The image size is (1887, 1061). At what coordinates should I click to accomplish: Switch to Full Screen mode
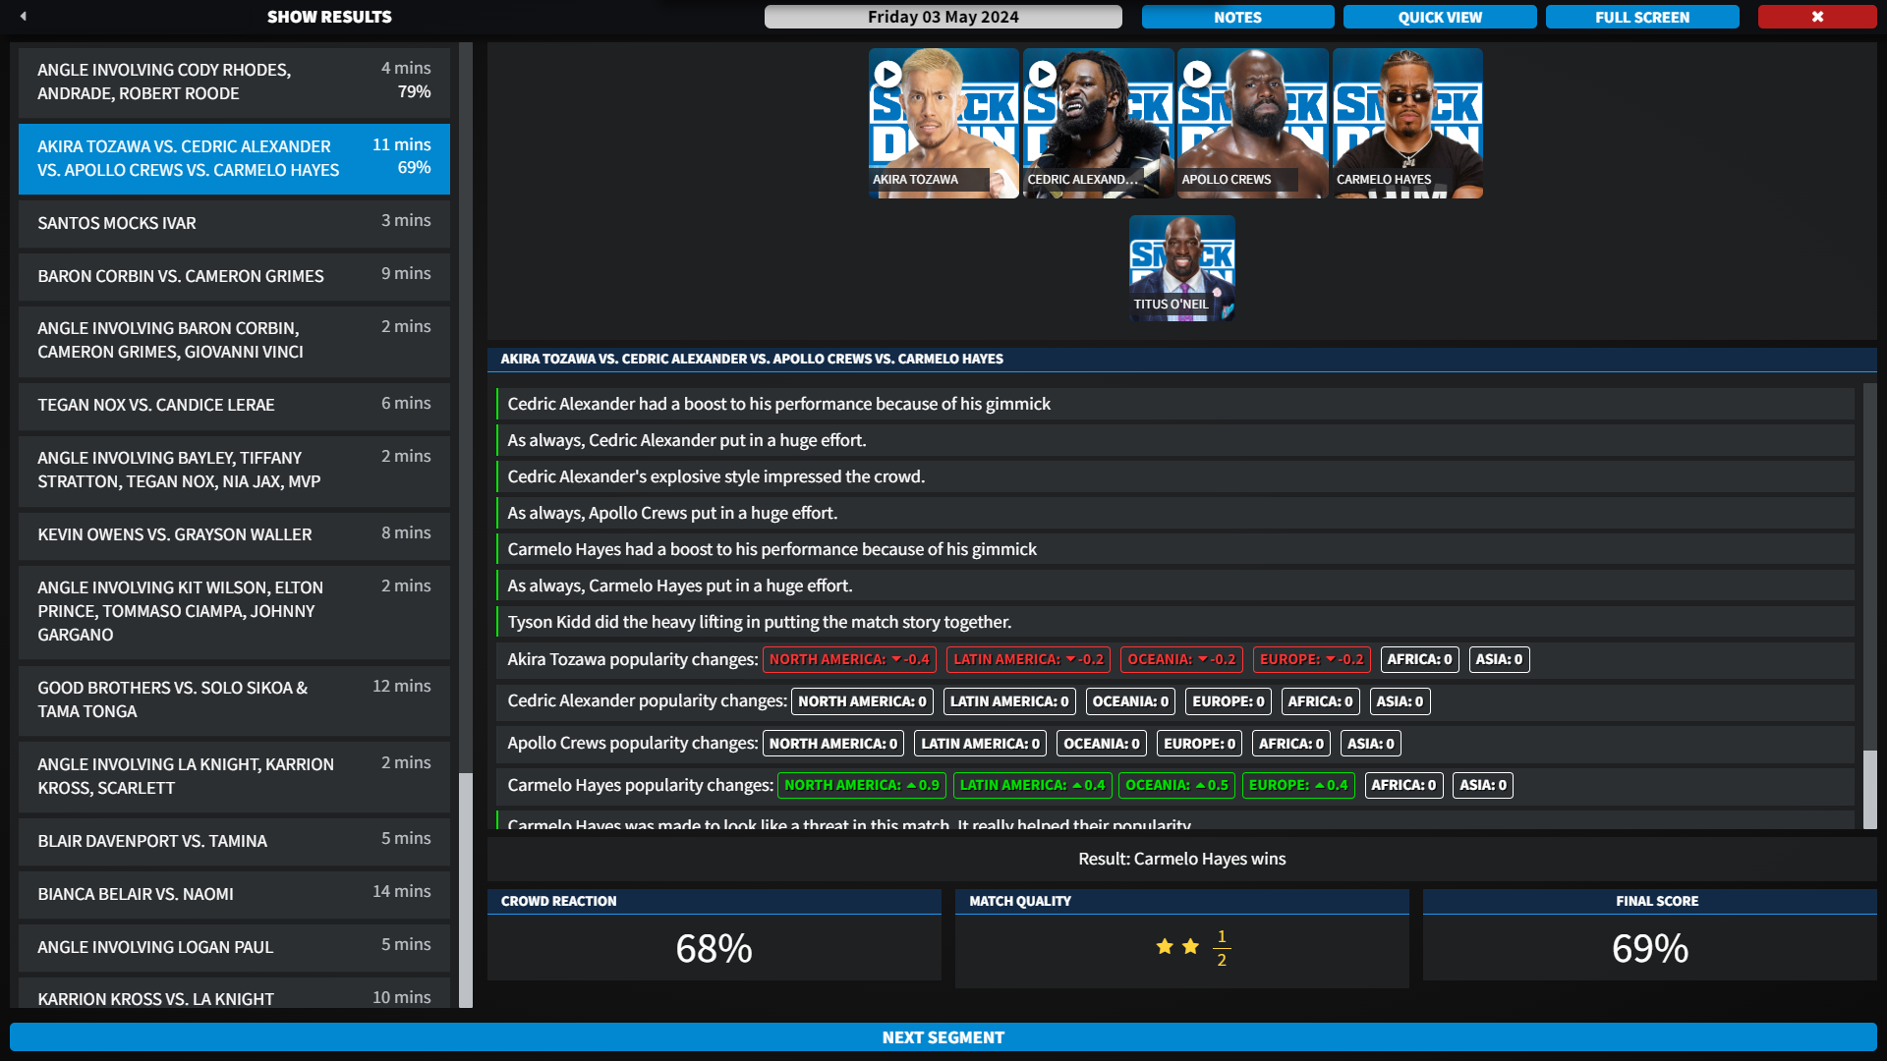tap(1641, 17)
